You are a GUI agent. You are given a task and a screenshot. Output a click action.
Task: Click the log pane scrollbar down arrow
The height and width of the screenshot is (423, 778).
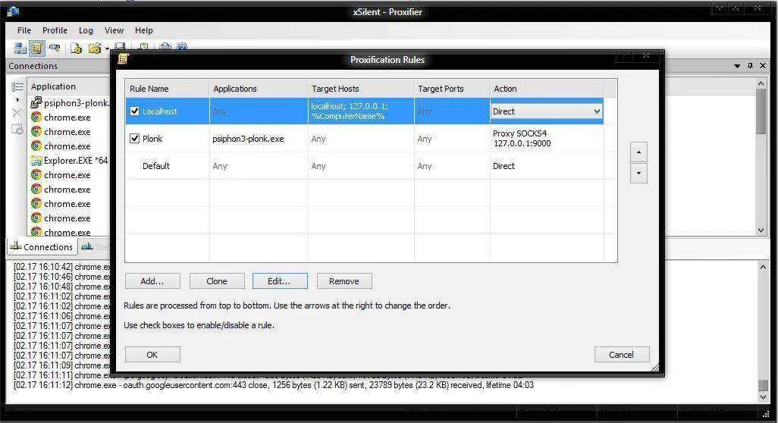(x=763, y=397)
